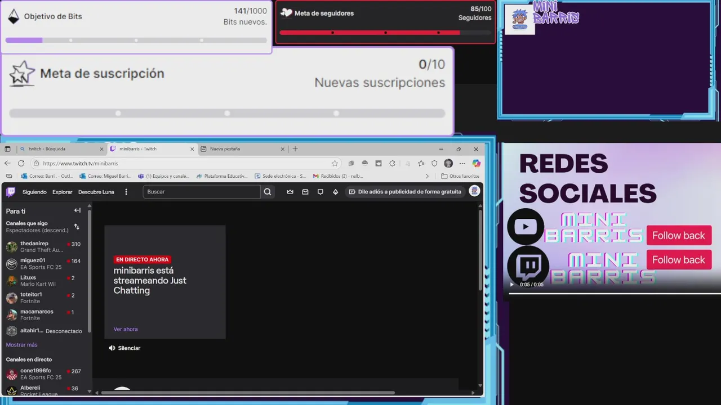The height and width of the screenshot is (405, 721).
Task: Open Descubre Luna in Twitch navigation
Action: coord(96,192)
